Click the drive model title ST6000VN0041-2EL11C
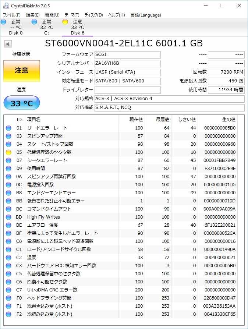 click(99, 43)
